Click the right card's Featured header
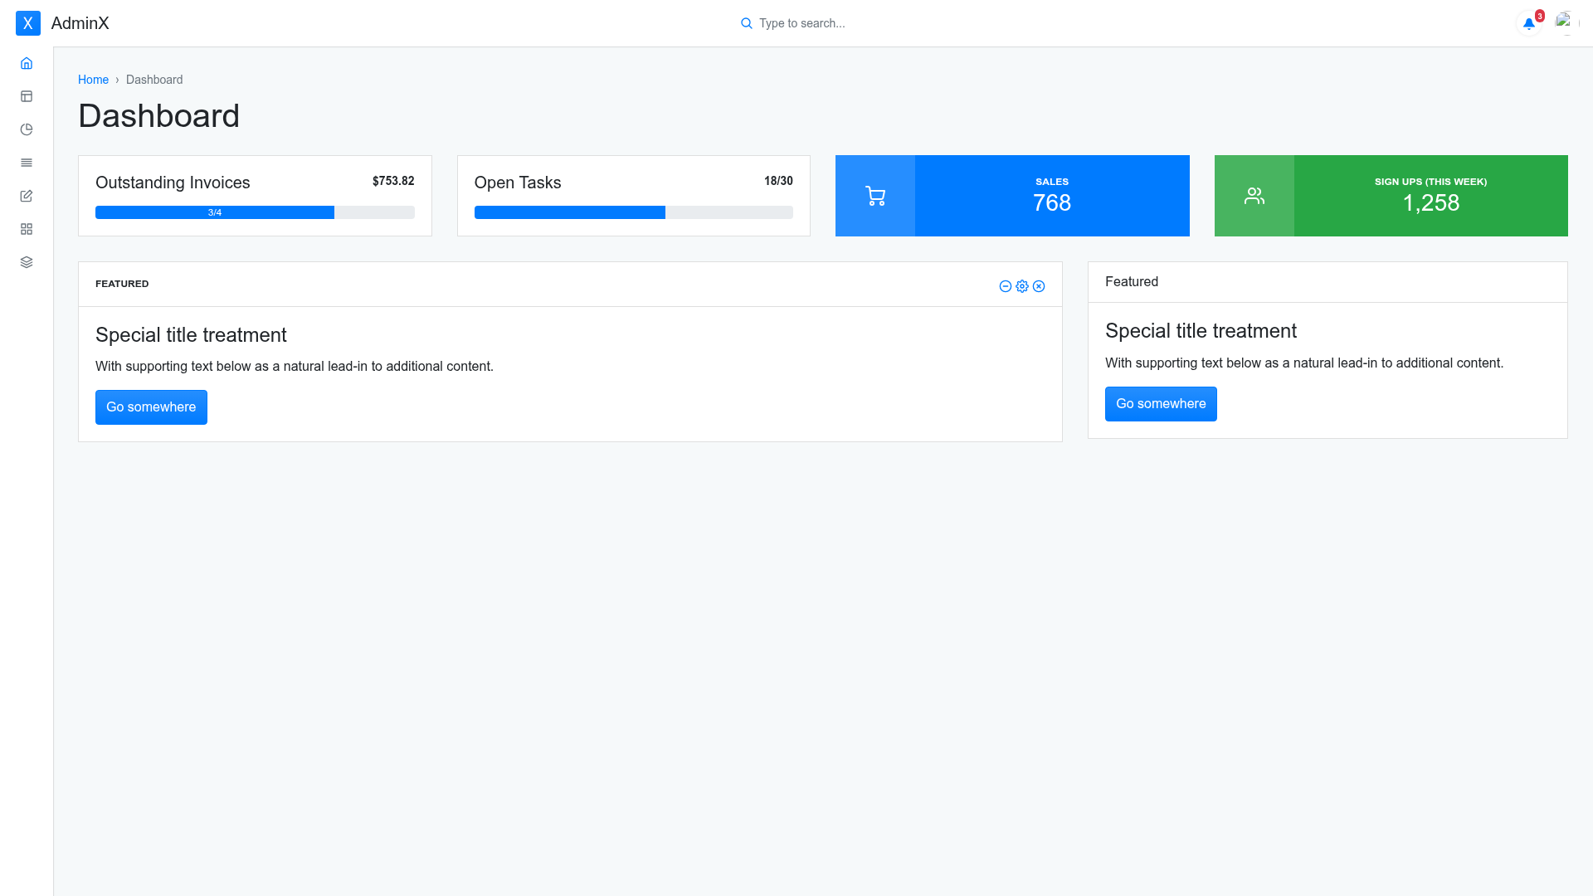 click(x=1132, y=282)
